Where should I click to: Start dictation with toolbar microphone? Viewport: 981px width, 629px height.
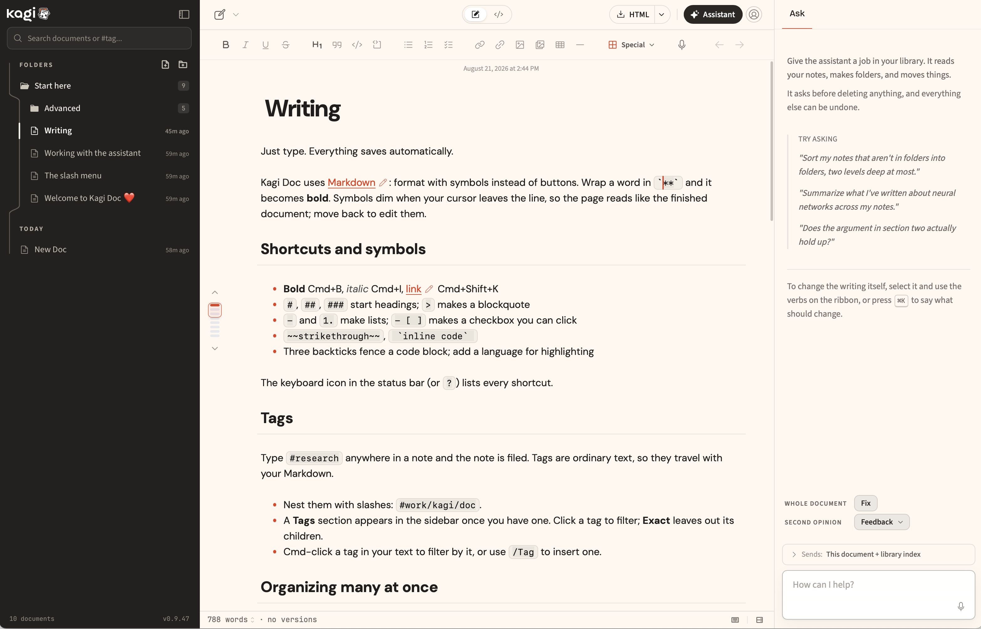(x=681, y=45)
